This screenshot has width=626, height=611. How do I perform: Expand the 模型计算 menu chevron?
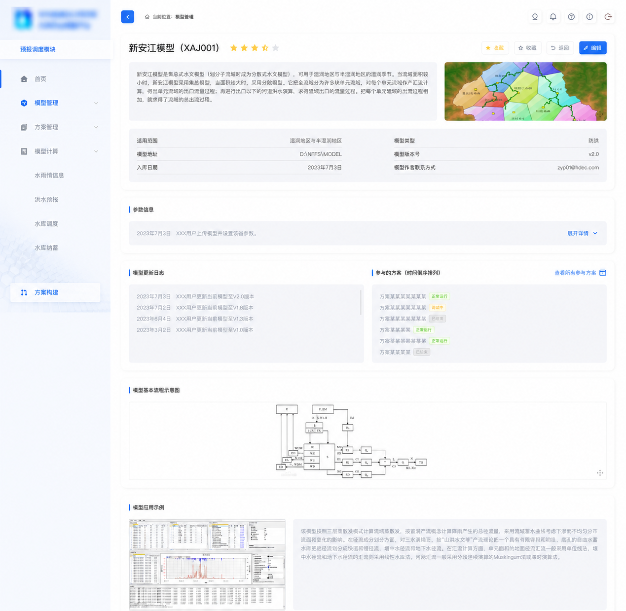96,151
